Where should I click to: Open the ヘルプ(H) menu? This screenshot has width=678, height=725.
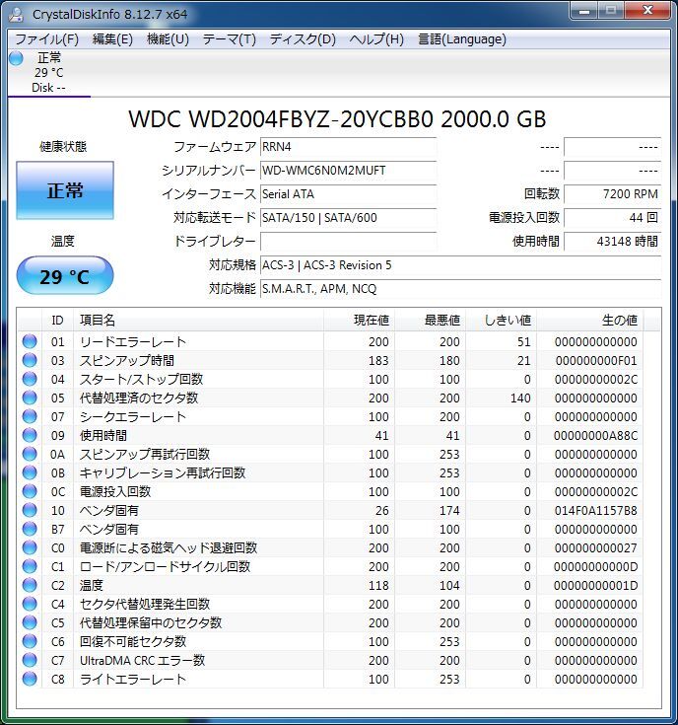(376, 39)
